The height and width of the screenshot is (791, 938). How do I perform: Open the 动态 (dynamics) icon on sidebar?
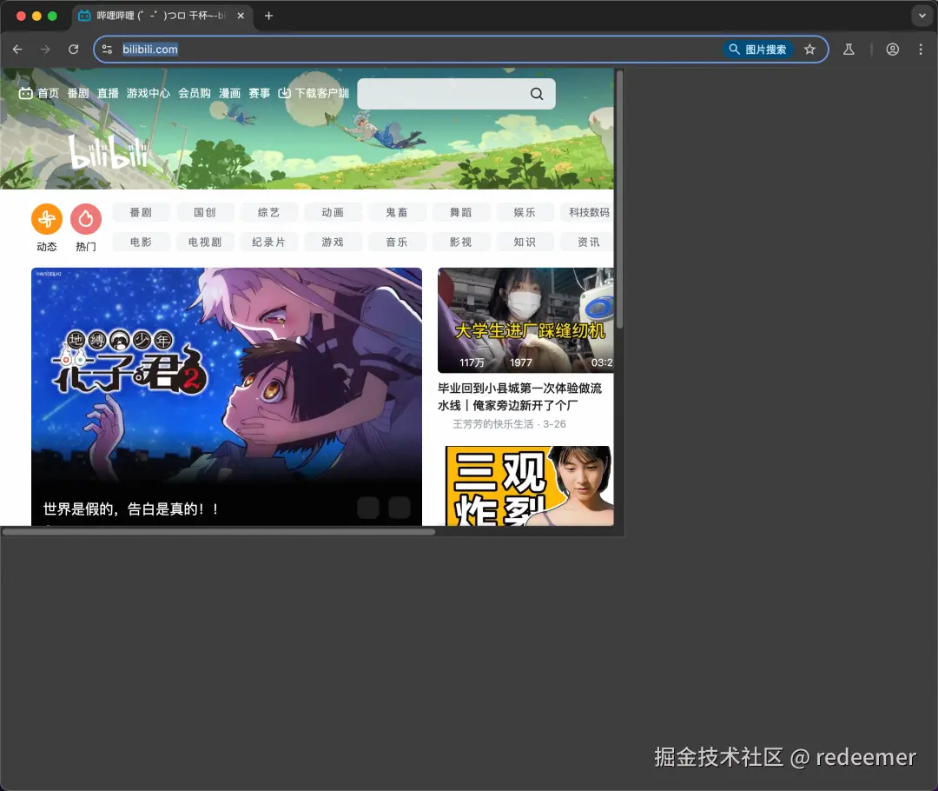pyautogui.click(x=47, y=219)
